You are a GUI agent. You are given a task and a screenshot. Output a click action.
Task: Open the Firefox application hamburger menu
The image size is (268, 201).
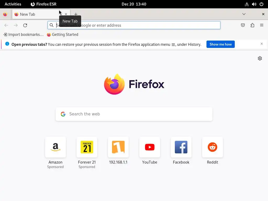(262, 25)
